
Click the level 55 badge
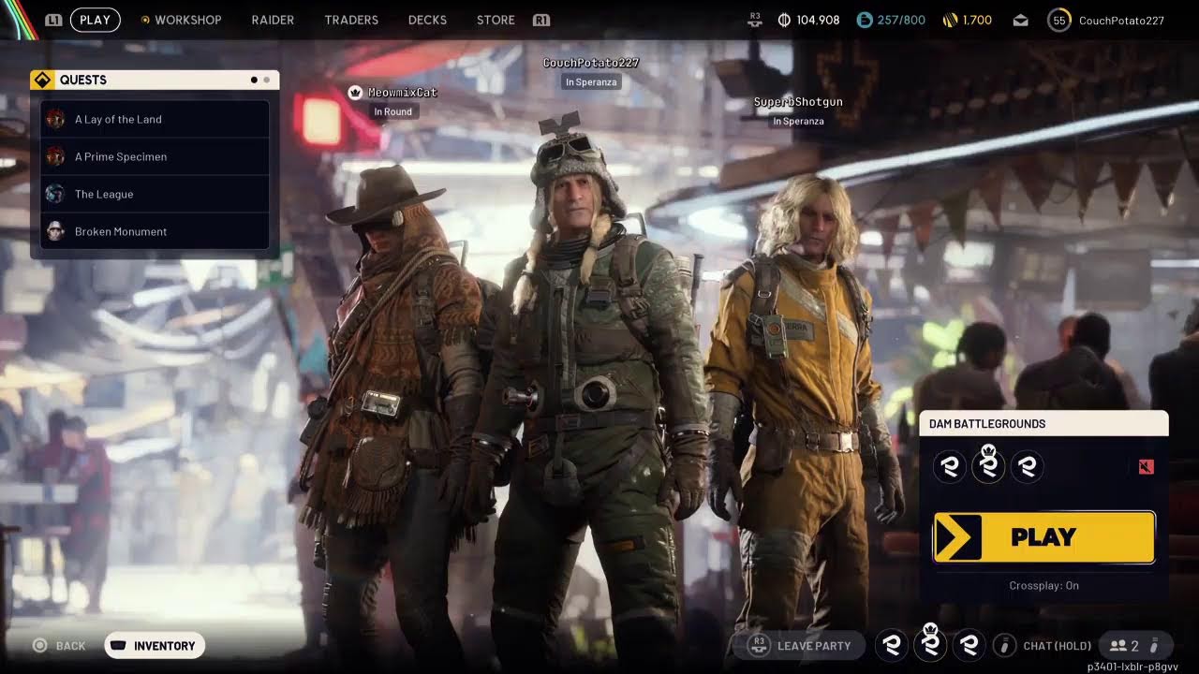(1059, 20)
